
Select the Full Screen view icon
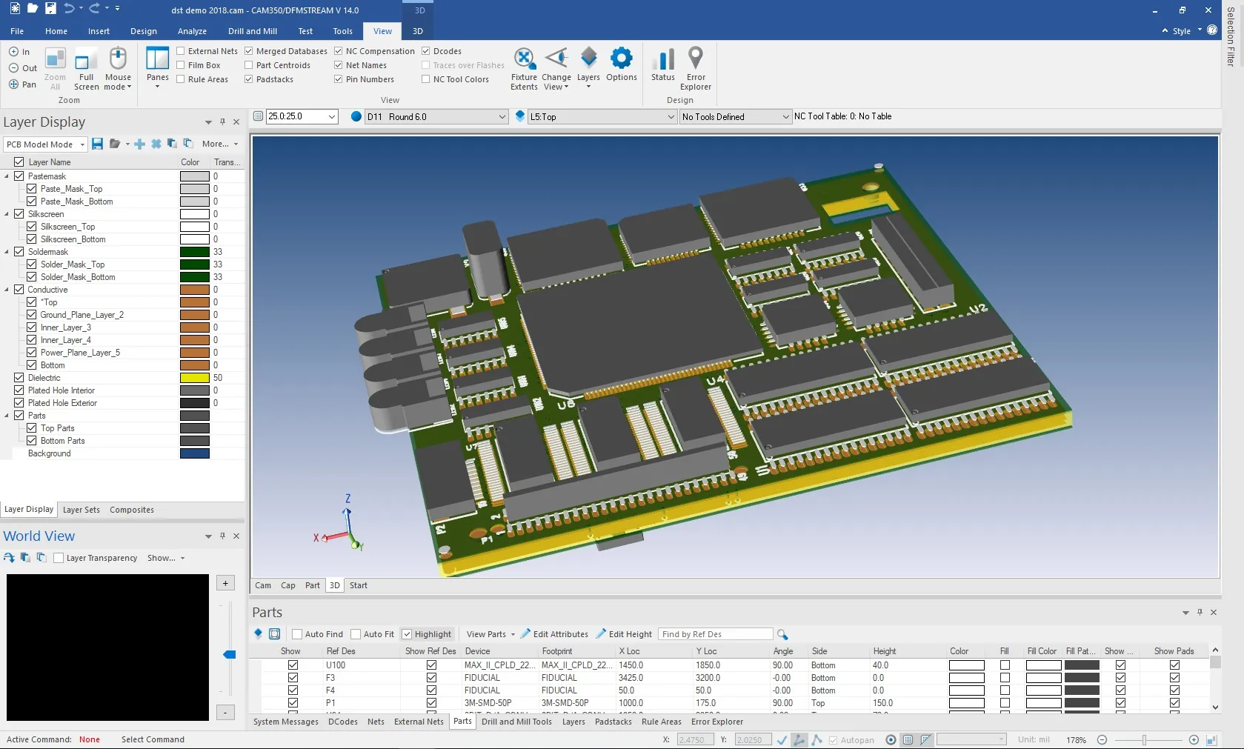point(86,70)
